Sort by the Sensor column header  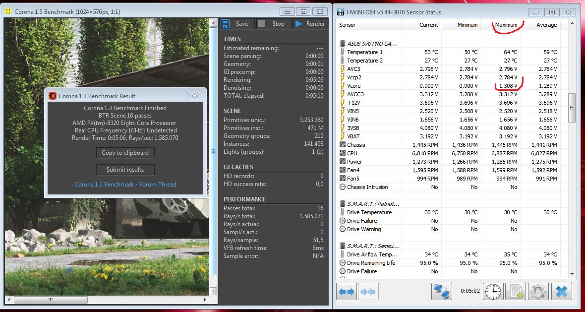(x=369, y=25)
